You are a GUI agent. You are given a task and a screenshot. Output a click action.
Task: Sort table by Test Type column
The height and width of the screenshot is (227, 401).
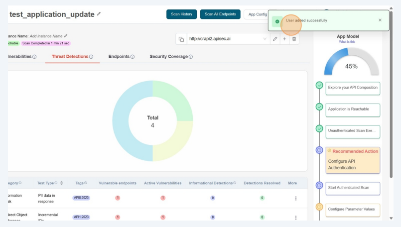coord(61,183)
